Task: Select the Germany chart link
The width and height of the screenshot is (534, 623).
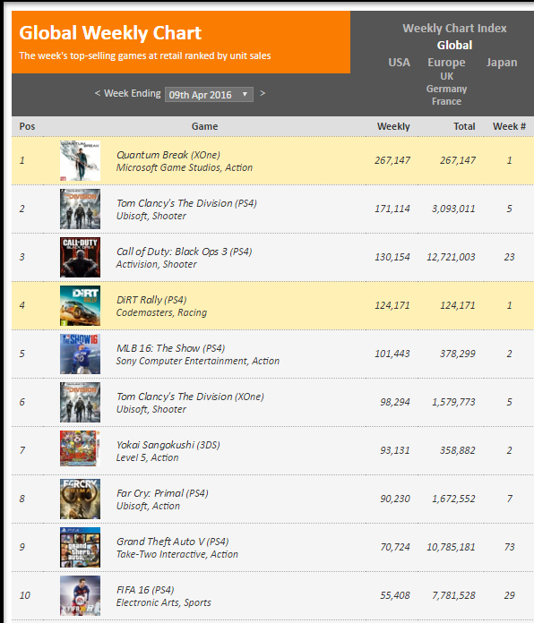Action: (x=446, y=89)
